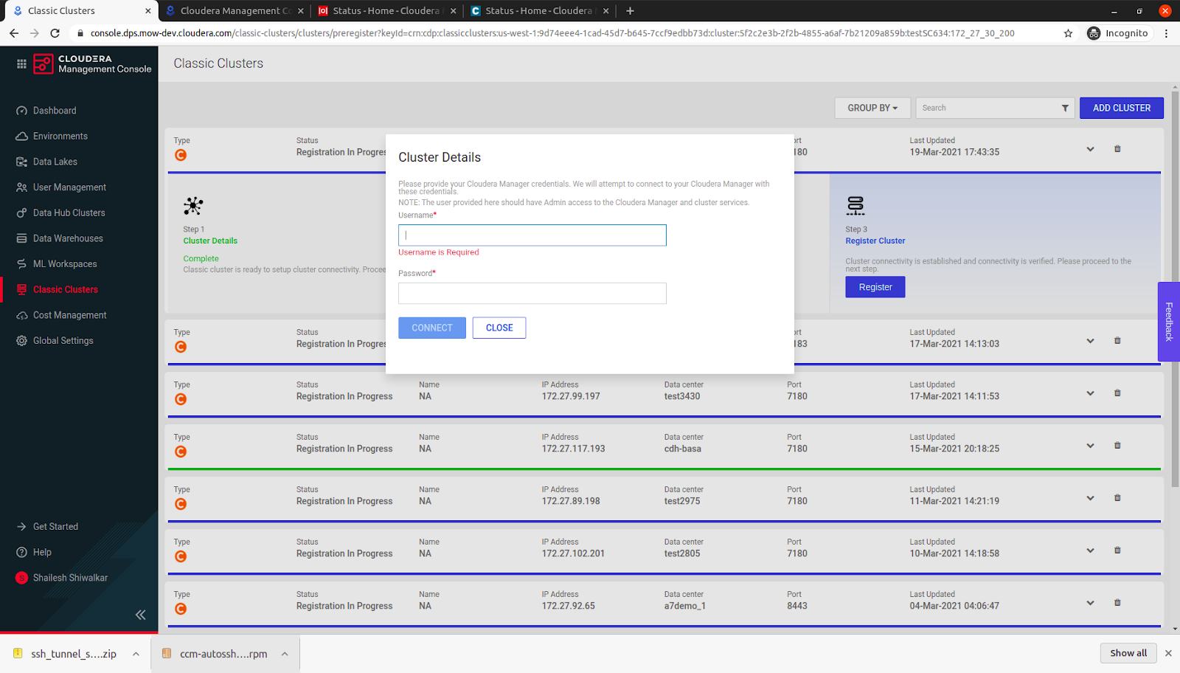
Task: Open the Dashboard from the sidebar
Action: pyautogui.click(x=55, y=110)
